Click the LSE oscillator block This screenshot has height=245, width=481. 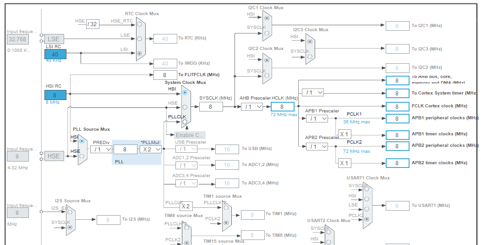pyautogui.click(x=54, y=39)
